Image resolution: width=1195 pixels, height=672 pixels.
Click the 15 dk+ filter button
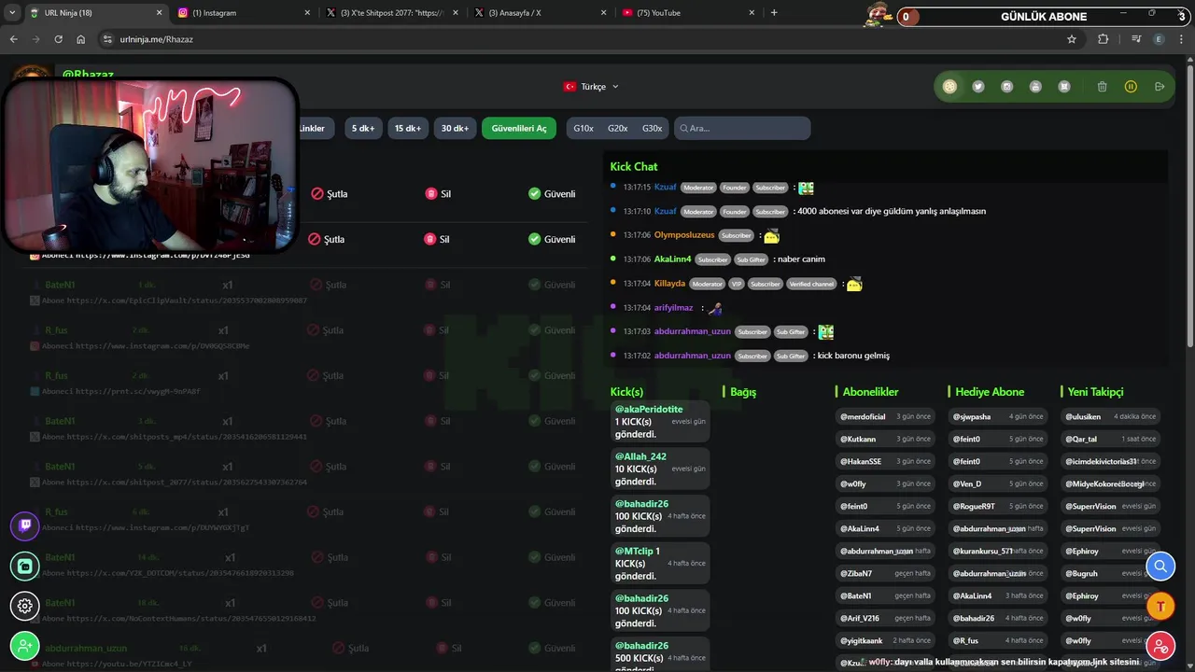tap(407, 128)
